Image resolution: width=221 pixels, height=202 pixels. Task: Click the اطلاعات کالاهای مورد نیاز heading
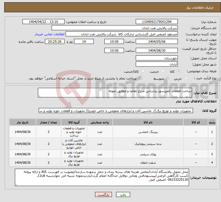[x=196, y=101]
